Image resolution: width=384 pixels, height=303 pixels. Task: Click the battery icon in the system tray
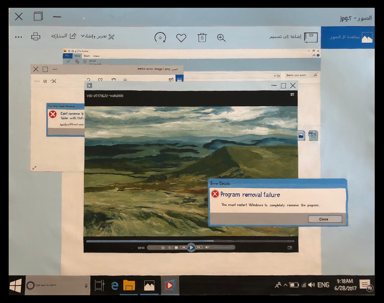pos(294,285)
